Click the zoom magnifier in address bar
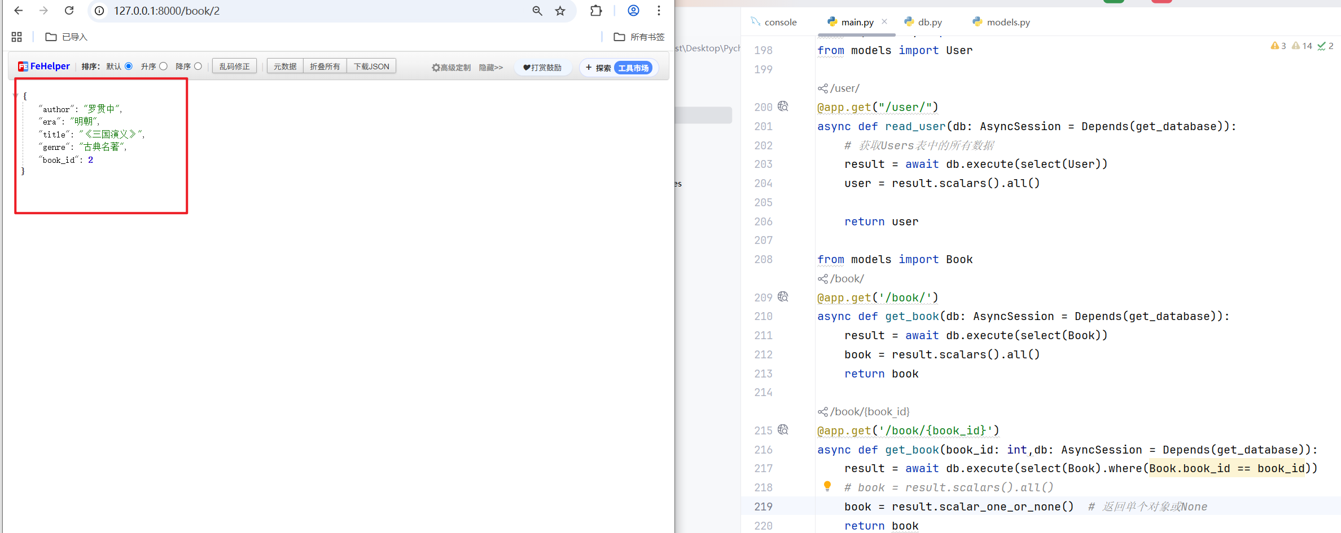This screenshot has height=533, width=1341. pyautogui.click(x=537, y=11)
